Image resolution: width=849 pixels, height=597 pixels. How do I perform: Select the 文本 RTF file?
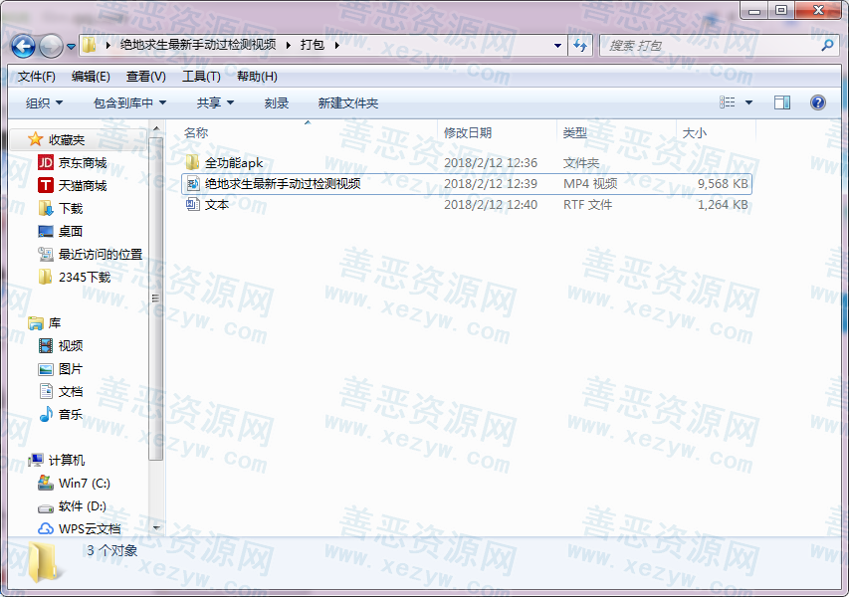point(216,204)
